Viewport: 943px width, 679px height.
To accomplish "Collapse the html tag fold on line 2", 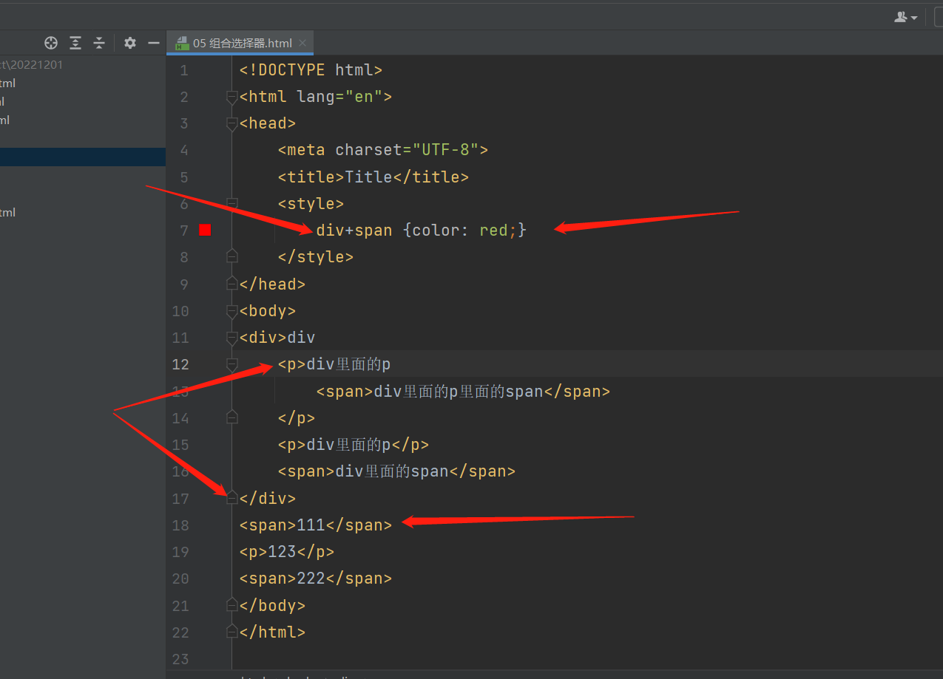I will point(232,97).
